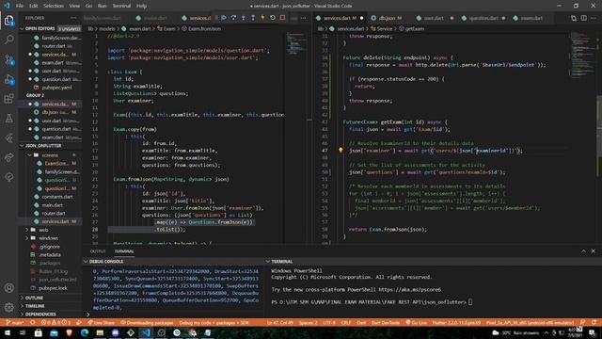
Task: Open the File menu
Action: click(x=20, y=6)
